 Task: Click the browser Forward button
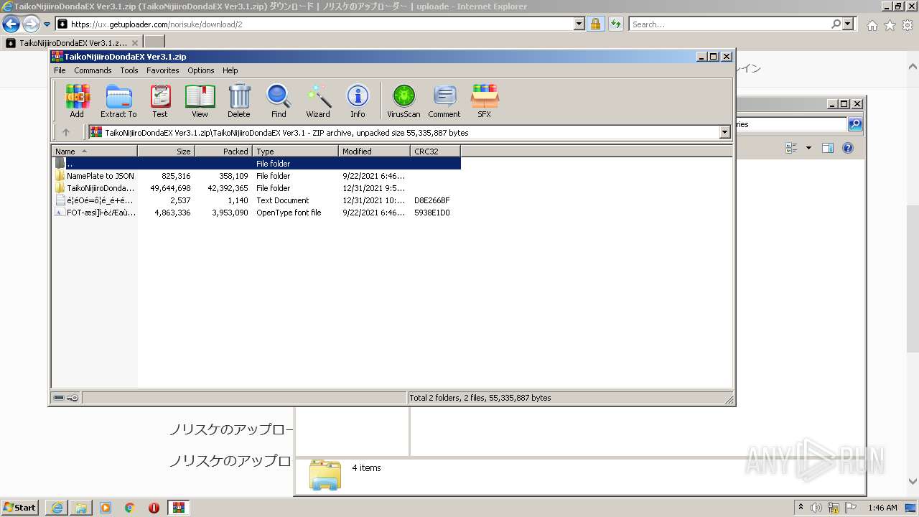click(31, 24)
